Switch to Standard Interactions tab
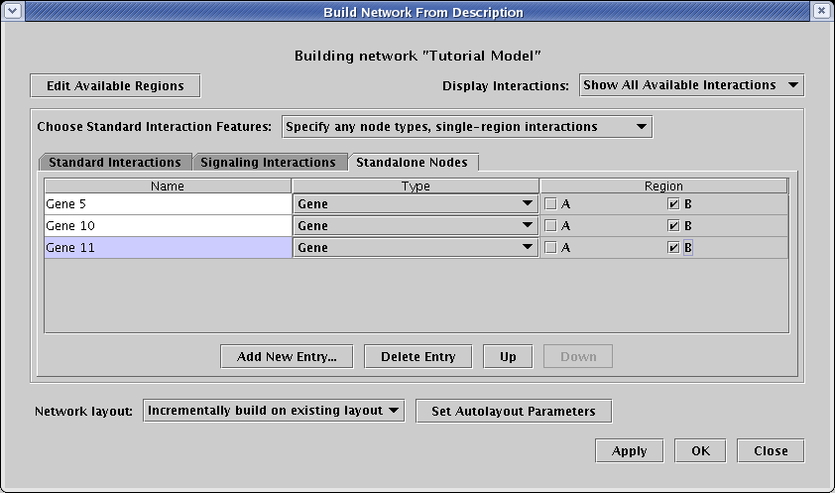The width and height of the screenshot is (835, 493). tap(114, 162)
